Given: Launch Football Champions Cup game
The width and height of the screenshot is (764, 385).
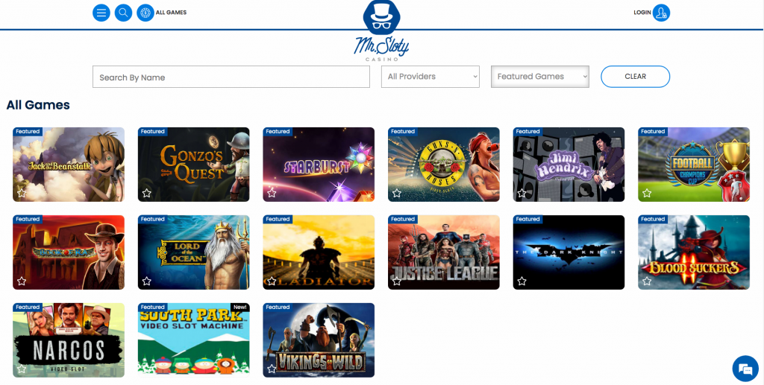Looking at the screenshot, I should point(694,165).
